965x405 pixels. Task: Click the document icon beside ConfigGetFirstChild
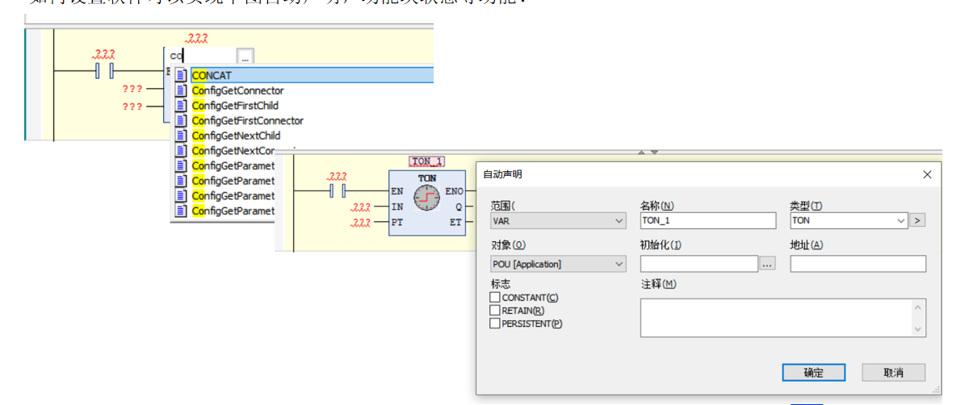tap(180, 105)
